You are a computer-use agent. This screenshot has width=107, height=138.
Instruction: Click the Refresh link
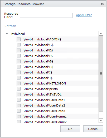(10, 26)
